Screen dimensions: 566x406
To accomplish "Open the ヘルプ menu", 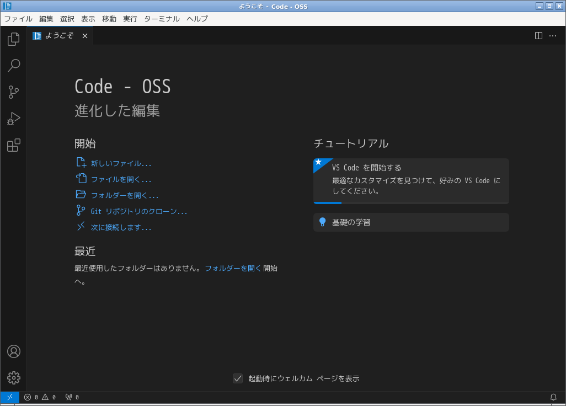I will click(x=197, y=19).
